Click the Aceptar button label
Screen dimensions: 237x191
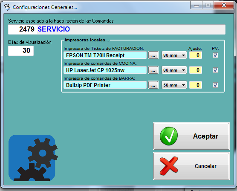pos(205,136)
